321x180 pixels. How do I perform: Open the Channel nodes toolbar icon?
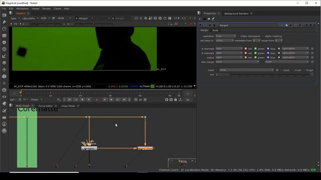pyautogui.click(x=4, y=35)
